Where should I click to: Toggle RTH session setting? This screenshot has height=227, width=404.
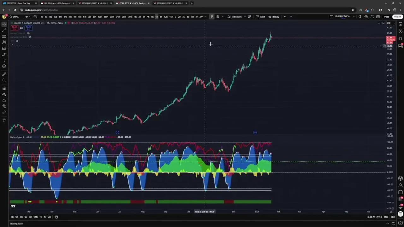386,217
